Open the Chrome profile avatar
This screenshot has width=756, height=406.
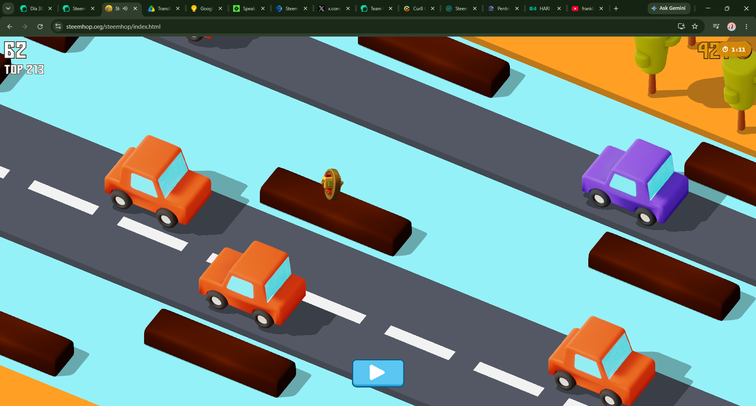pyautogui.click(x=732, y=26)
